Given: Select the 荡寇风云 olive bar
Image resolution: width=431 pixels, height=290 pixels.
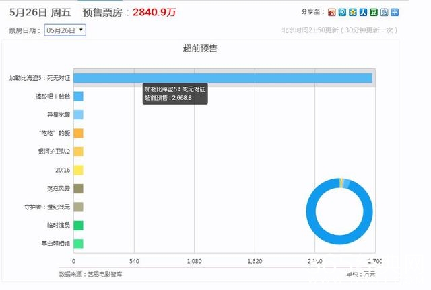Looking at the screenshot, I should tap(78, 189).
